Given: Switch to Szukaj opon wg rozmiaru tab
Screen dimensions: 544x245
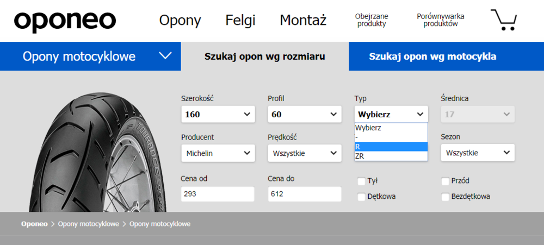Looking at the screenshot, I should tap(265, 56).
